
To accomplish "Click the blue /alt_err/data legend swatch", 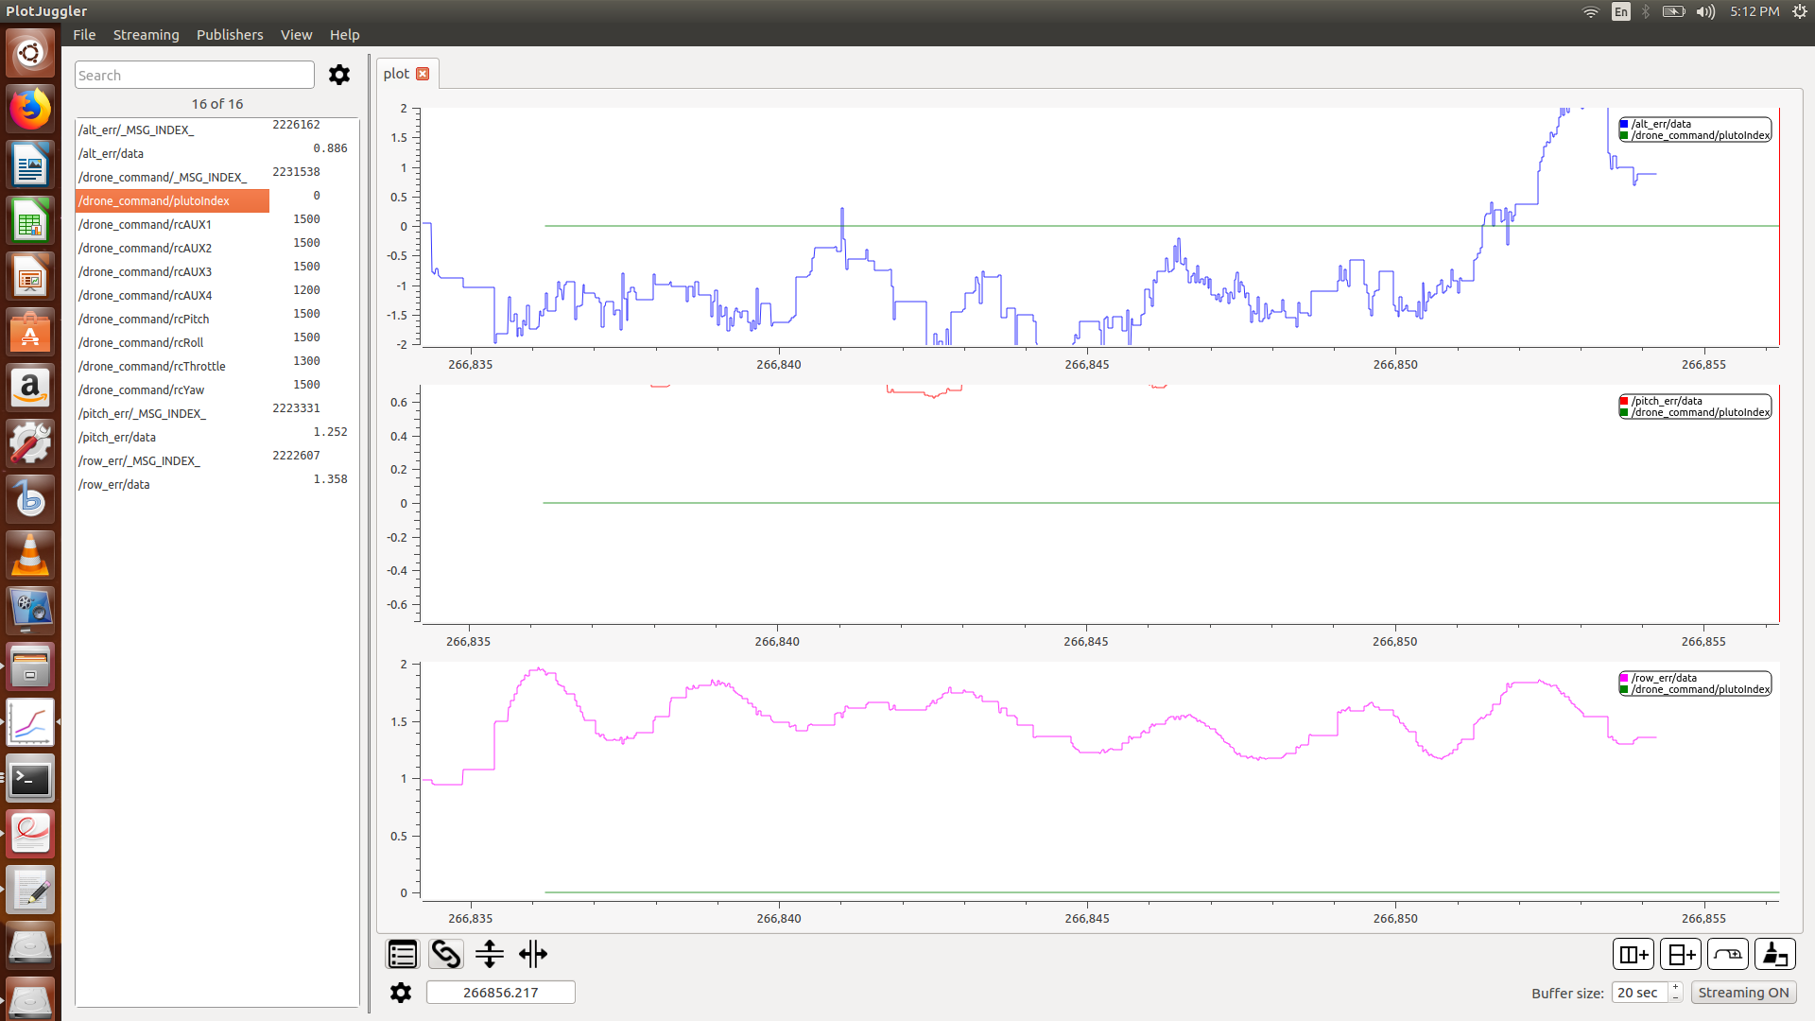I will tap(1624, 124).
